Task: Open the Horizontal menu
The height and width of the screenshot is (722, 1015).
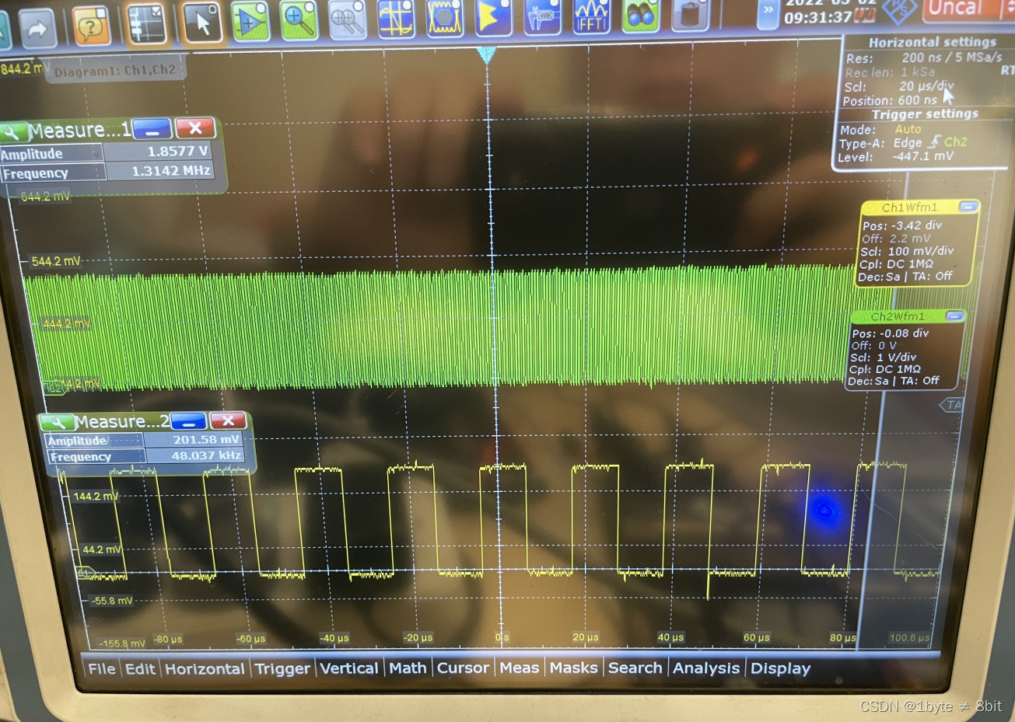Action: pyautogui.click(x=205, y=668)
